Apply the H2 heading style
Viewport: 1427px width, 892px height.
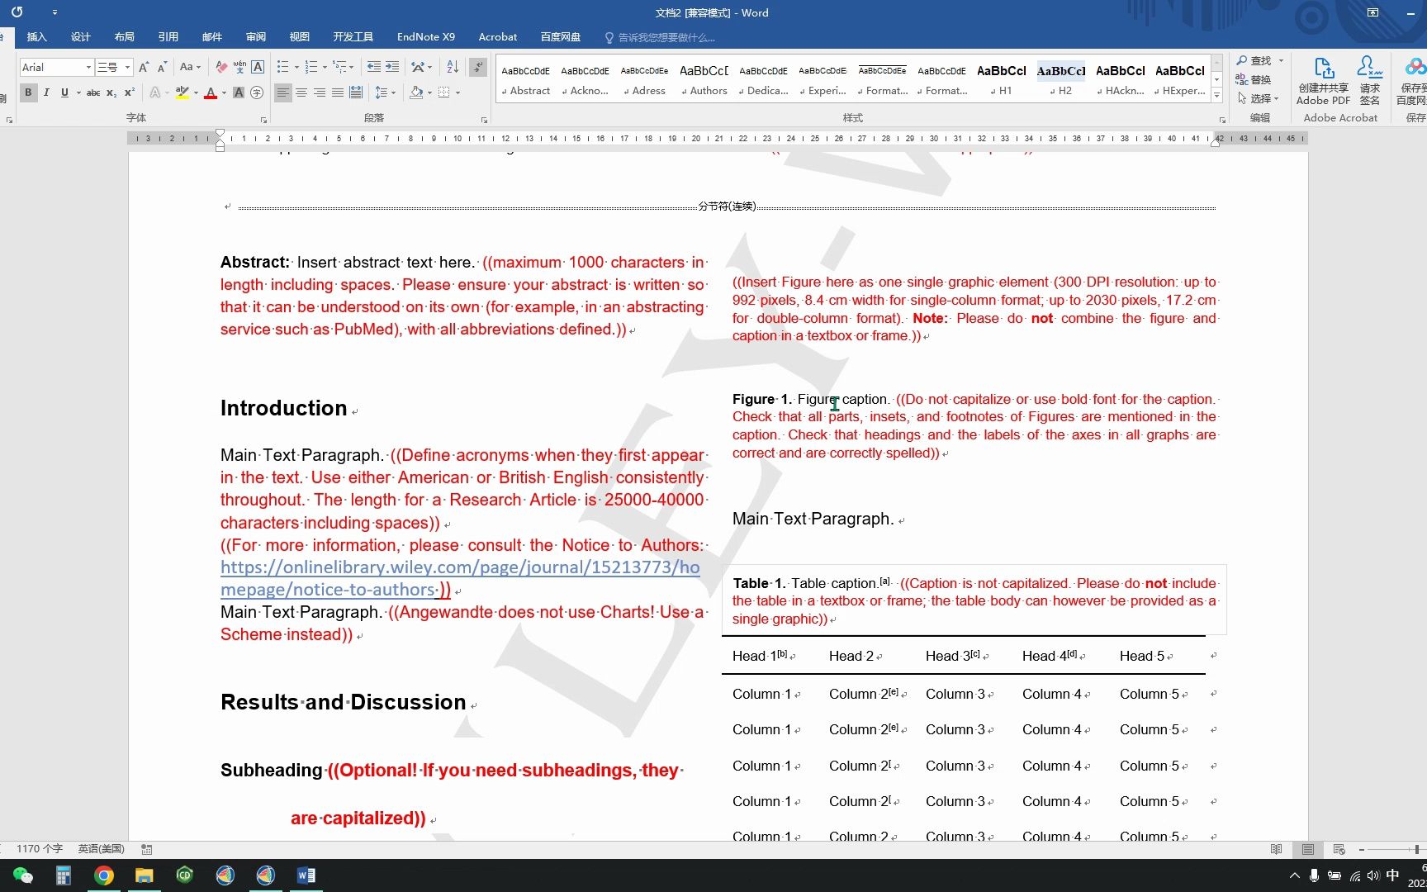tap(1061, 80)
